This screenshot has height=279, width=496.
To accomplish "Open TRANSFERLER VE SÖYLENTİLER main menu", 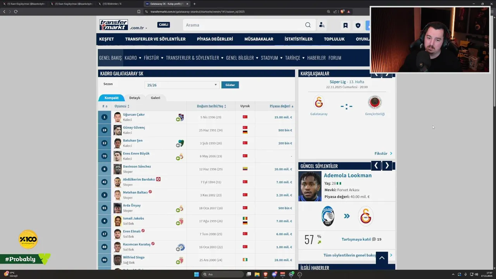I will click(155, 39).
